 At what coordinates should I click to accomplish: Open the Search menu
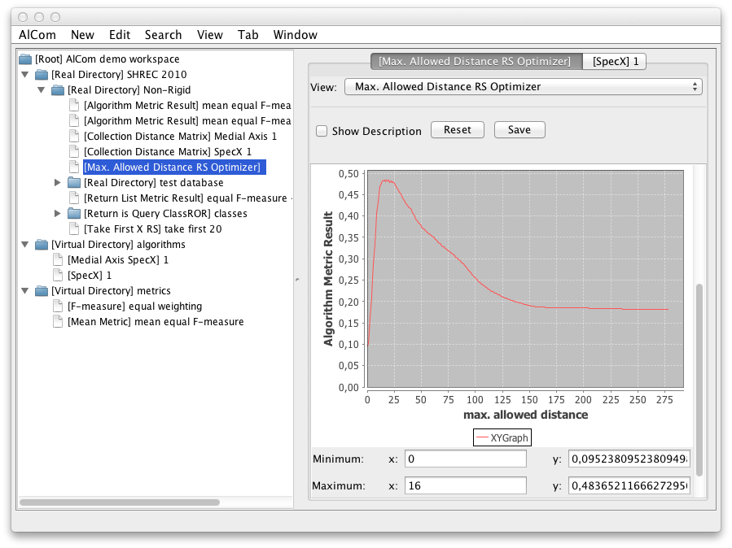tap(163, 35)
